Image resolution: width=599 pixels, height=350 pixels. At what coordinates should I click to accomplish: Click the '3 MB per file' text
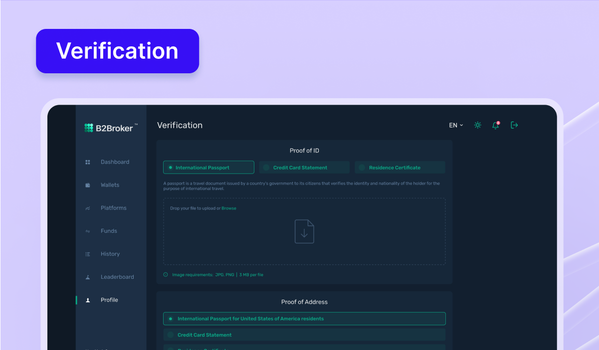point(251,275)
